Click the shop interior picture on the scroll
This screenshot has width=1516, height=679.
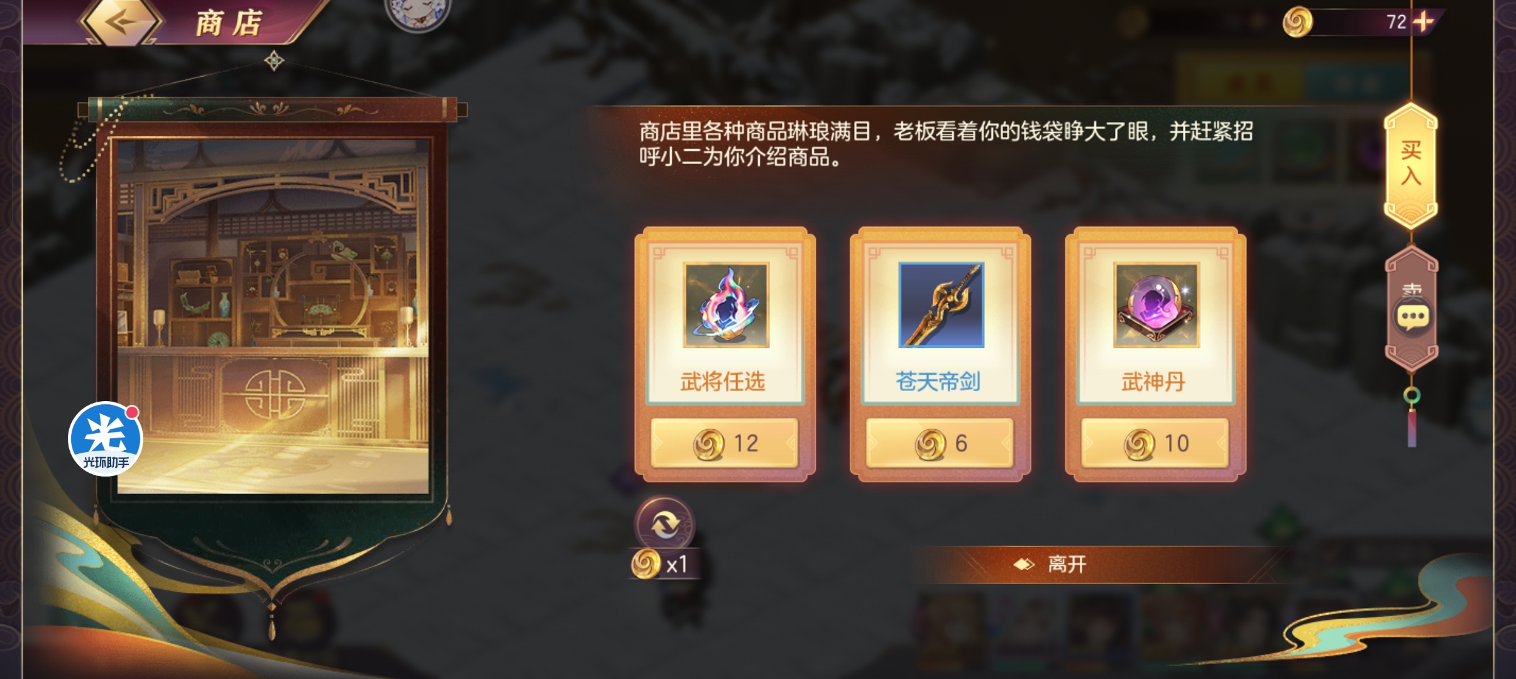(273, 316)
